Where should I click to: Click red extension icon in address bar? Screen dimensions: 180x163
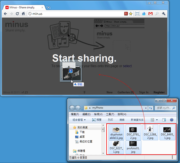(x=126, y=14)
